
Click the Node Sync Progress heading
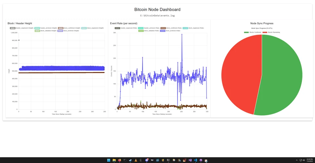point(262,23)
